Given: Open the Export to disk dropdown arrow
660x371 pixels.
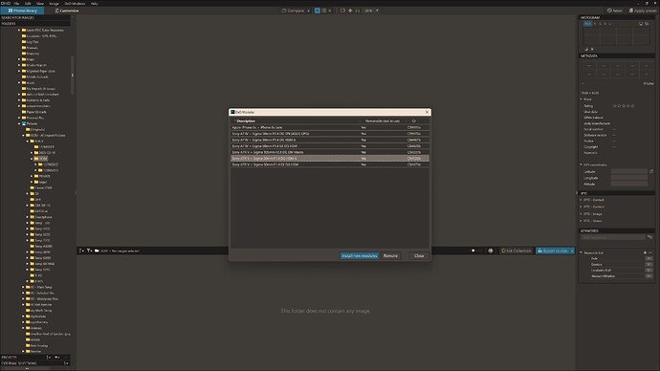Looking at the screenshot, I should tap(572, 251).
